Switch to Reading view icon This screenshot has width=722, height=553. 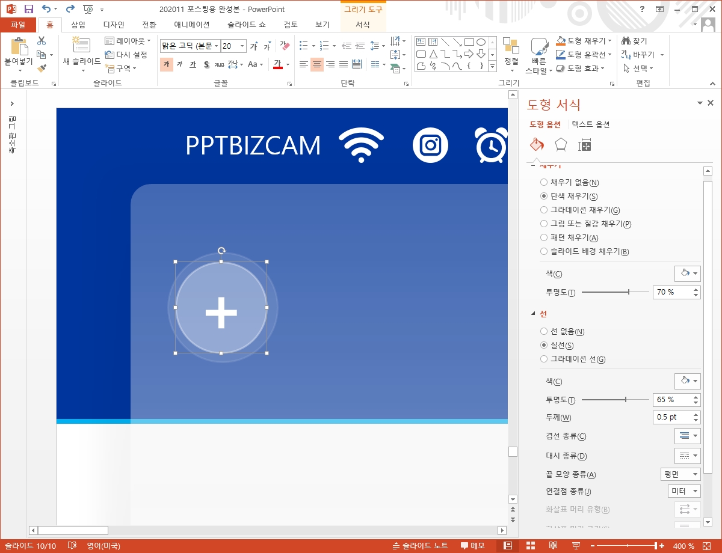click(553, 546)
